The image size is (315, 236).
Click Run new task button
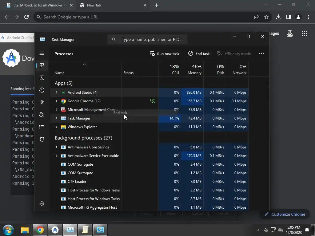pyautogui.click(x=165, y=53)
